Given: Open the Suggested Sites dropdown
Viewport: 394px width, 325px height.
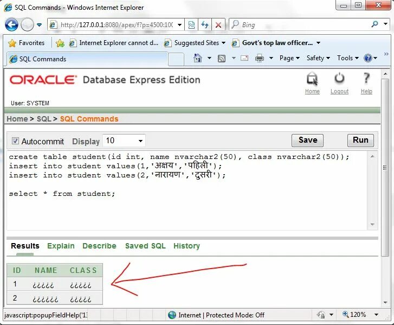Looking at the screenshot, I should tap(195, 43).
